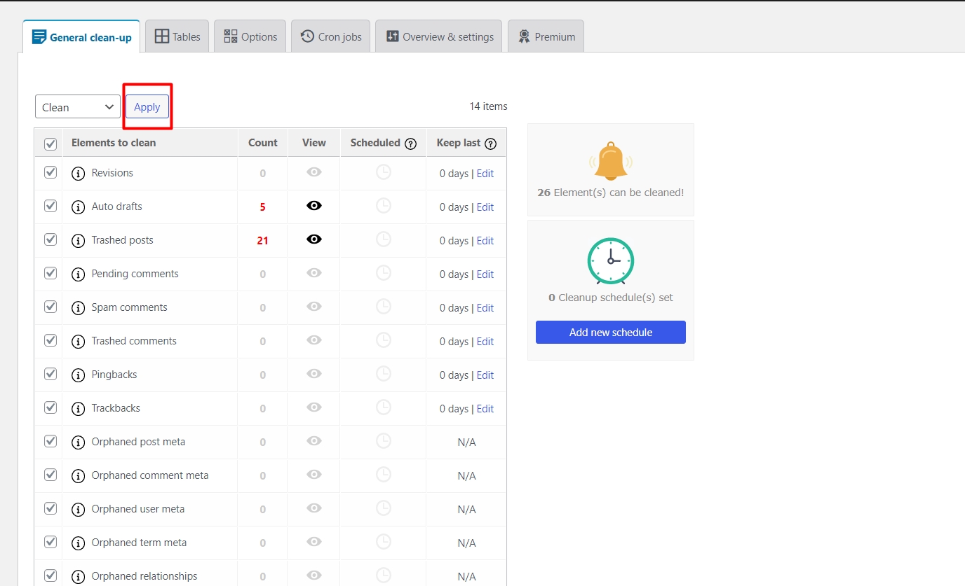Open the Premium tab

546,36
